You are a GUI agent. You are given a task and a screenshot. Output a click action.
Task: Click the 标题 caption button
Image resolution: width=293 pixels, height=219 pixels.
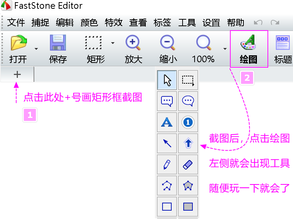point(283,49)
